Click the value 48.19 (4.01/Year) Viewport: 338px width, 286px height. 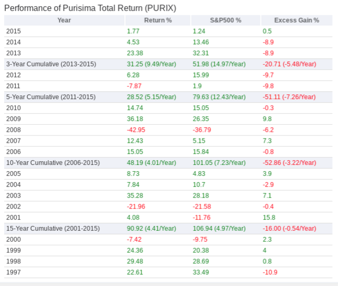click(152, 163)
